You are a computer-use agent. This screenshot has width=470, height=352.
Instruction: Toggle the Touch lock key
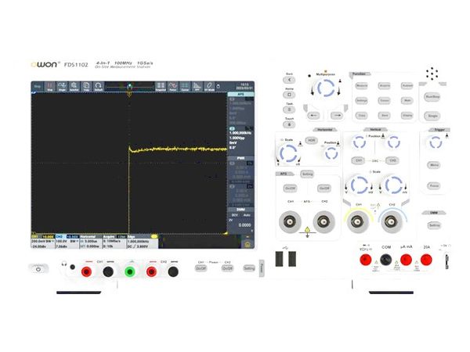pos(289,124)
